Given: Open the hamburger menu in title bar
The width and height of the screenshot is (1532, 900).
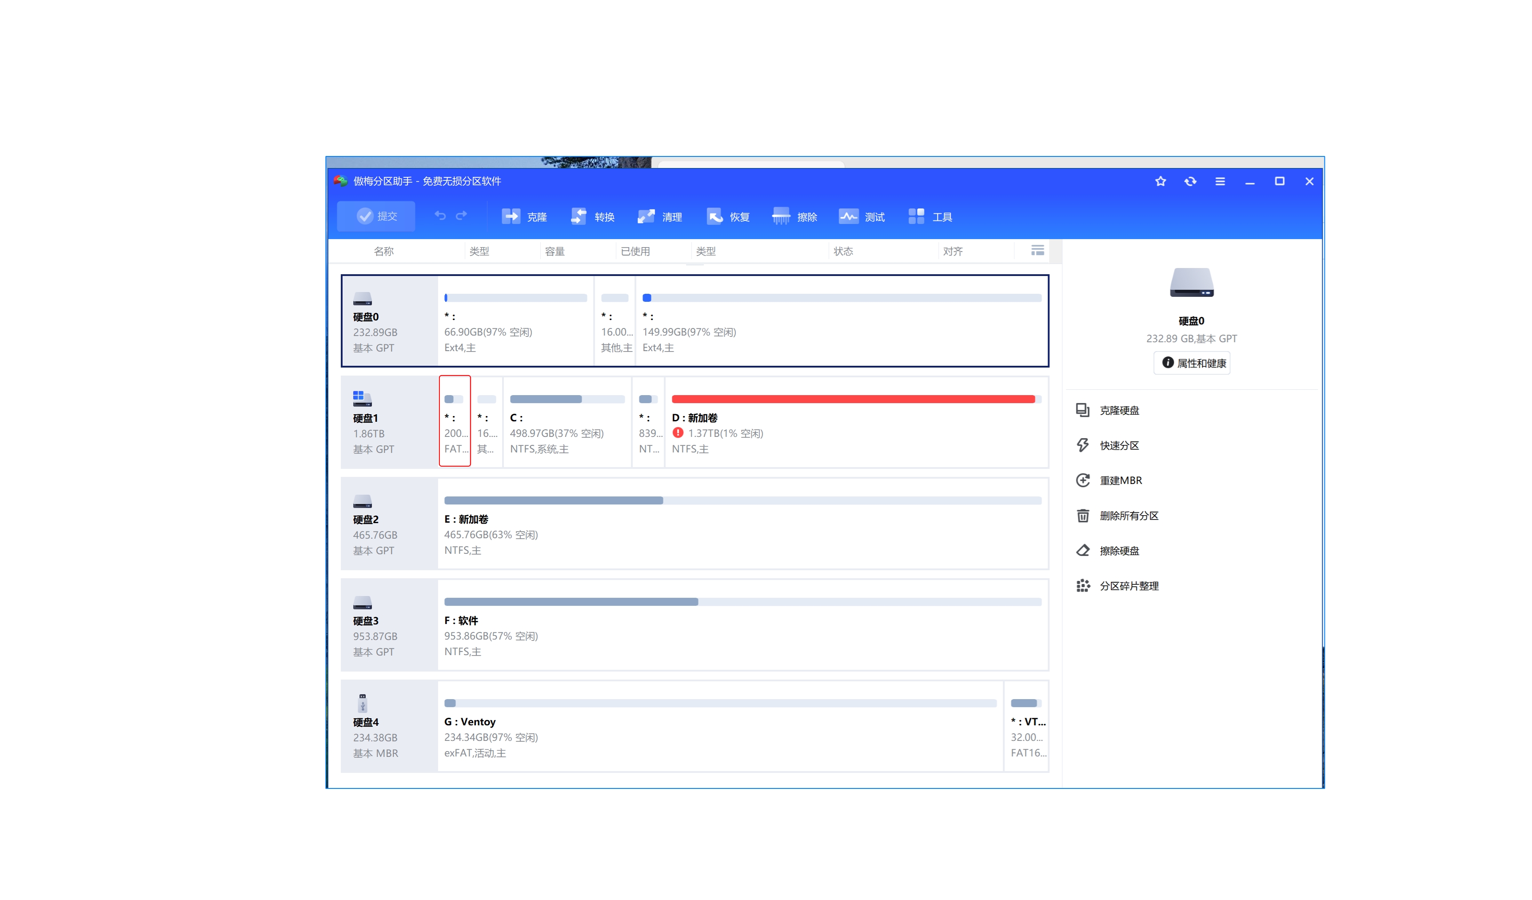Looking at the screenshot, I should pyautogui.click(x=1220, y=181).
